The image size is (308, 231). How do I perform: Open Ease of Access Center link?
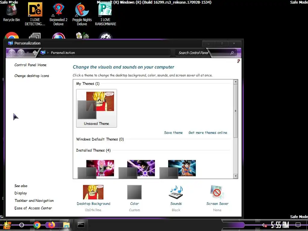(x=33, y=208)
